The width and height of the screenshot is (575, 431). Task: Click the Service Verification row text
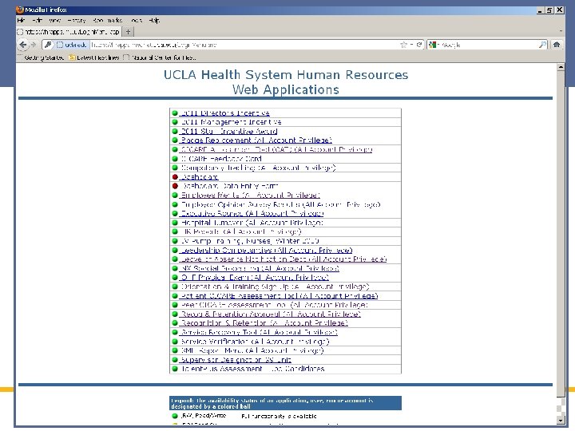[256, 342]
